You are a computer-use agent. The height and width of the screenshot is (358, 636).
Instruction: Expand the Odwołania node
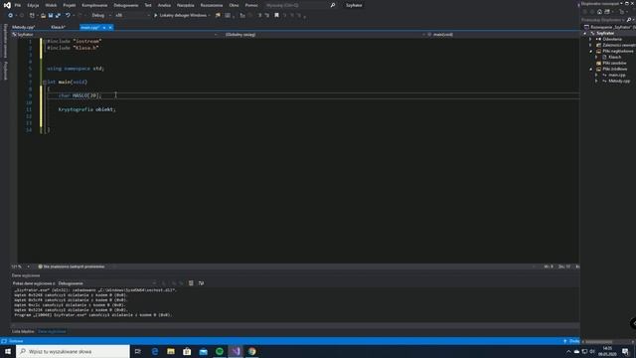590,40
